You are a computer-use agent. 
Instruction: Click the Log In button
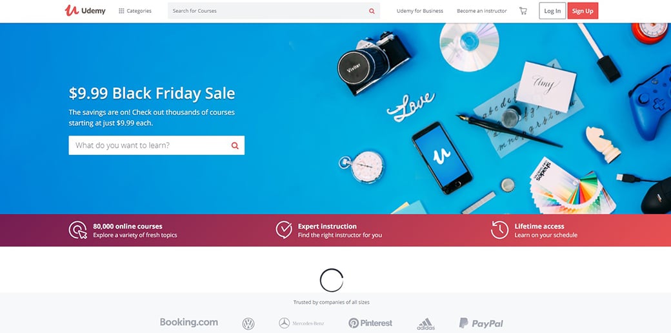tap(552, 11)
